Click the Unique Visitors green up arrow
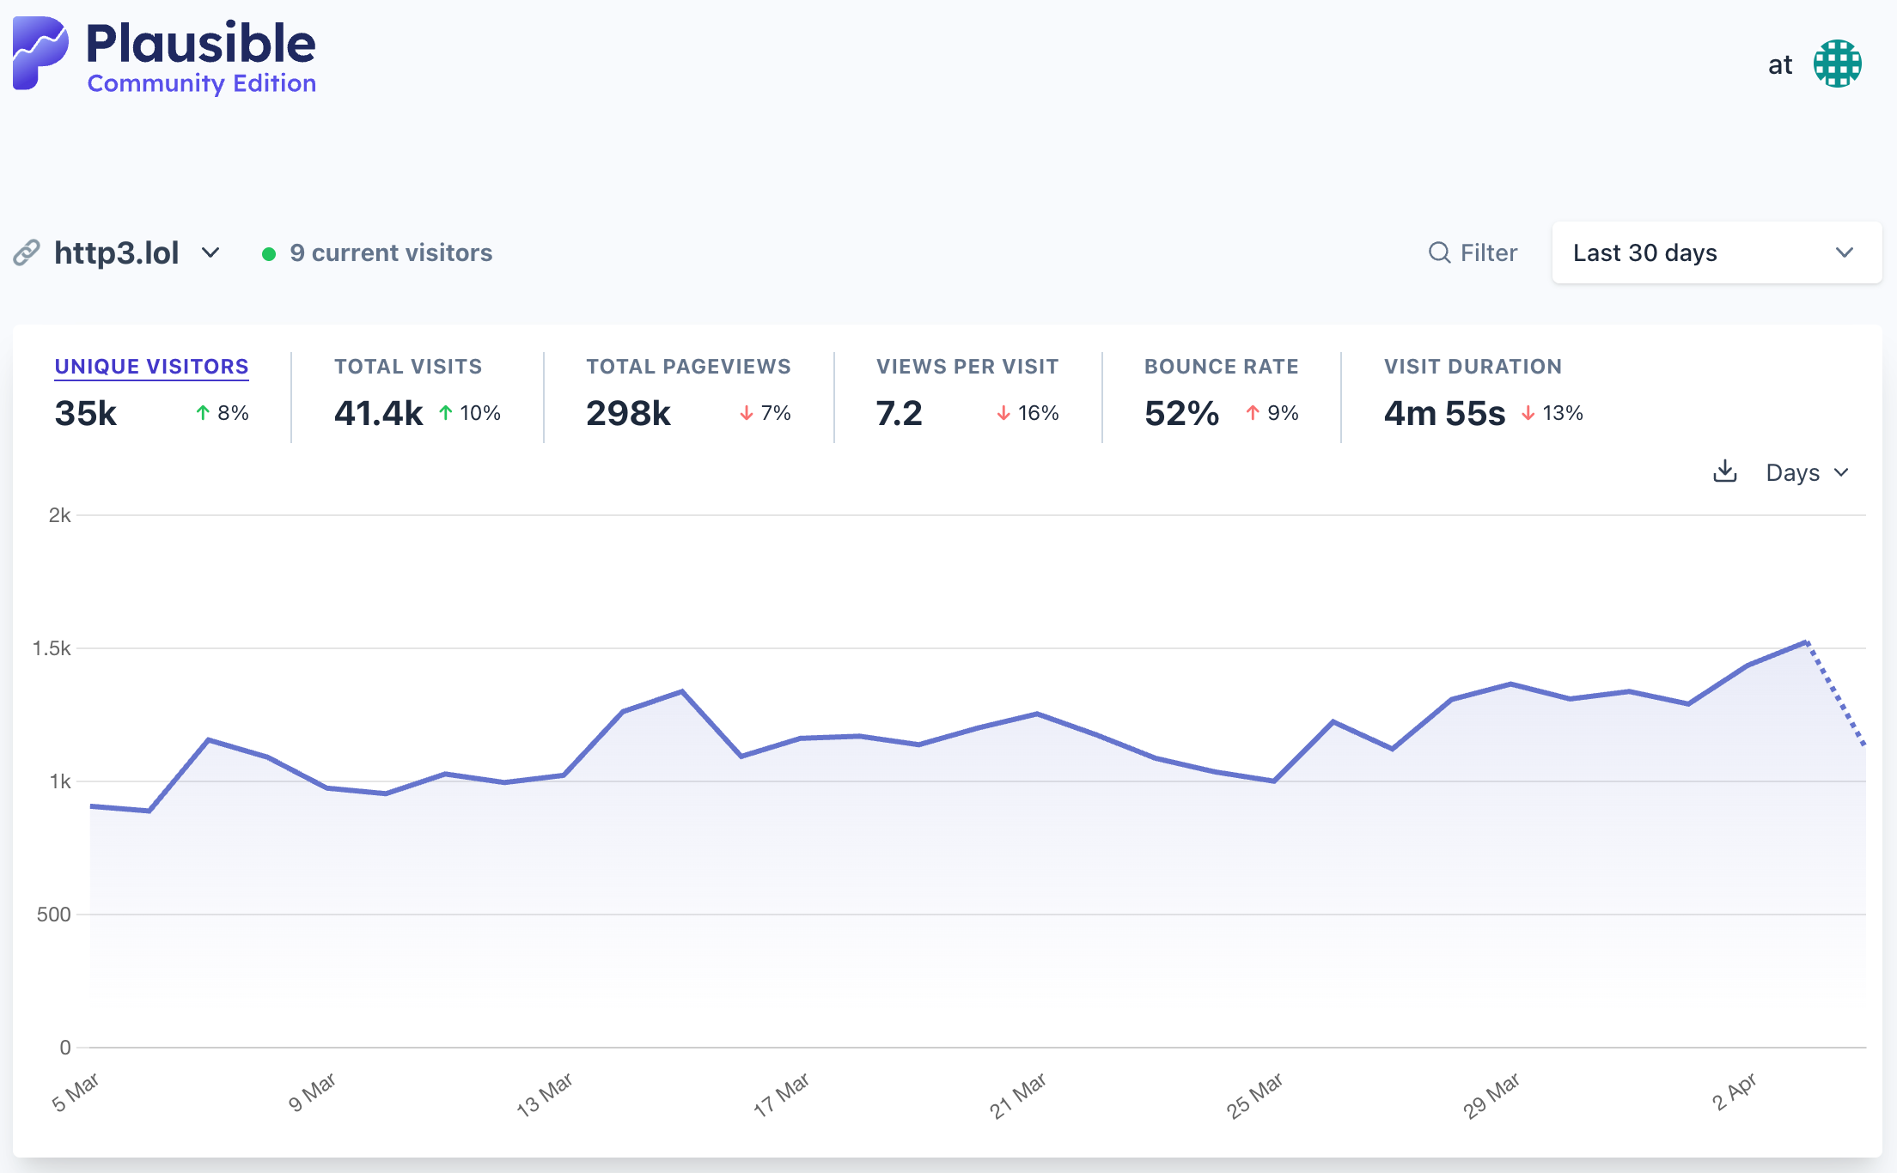This screenshot has height=1173, width=1897. click(x=203, y=413)
